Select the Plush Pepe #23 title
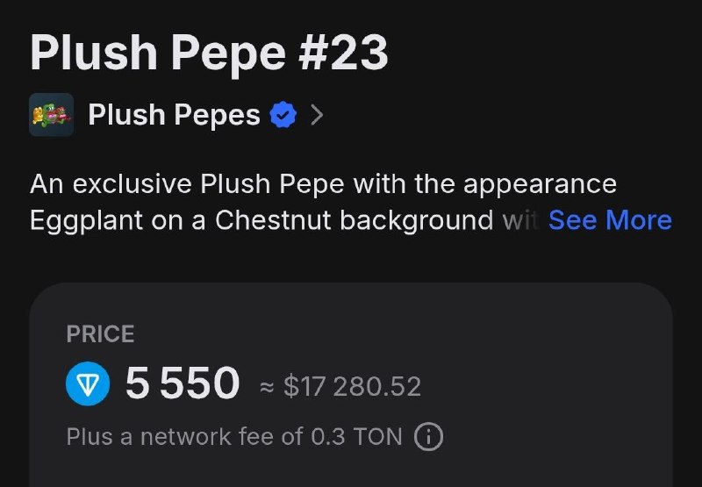The height and width of the screenshot is (487, 702). [209, 53]
